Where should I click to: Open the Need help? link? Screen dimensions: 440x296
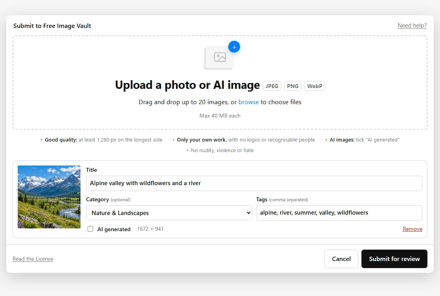412,26
